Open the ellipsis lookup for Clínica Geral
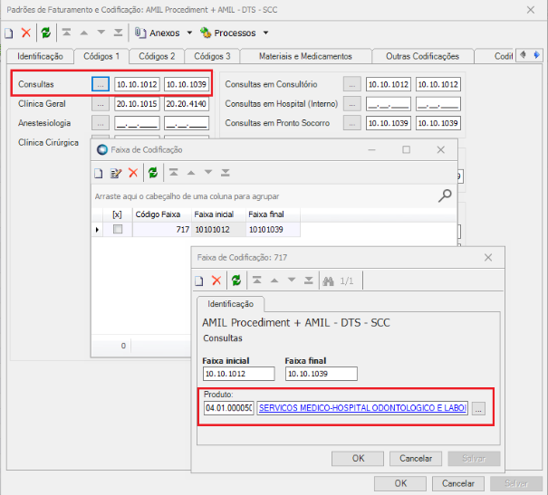 click(101, 104)
